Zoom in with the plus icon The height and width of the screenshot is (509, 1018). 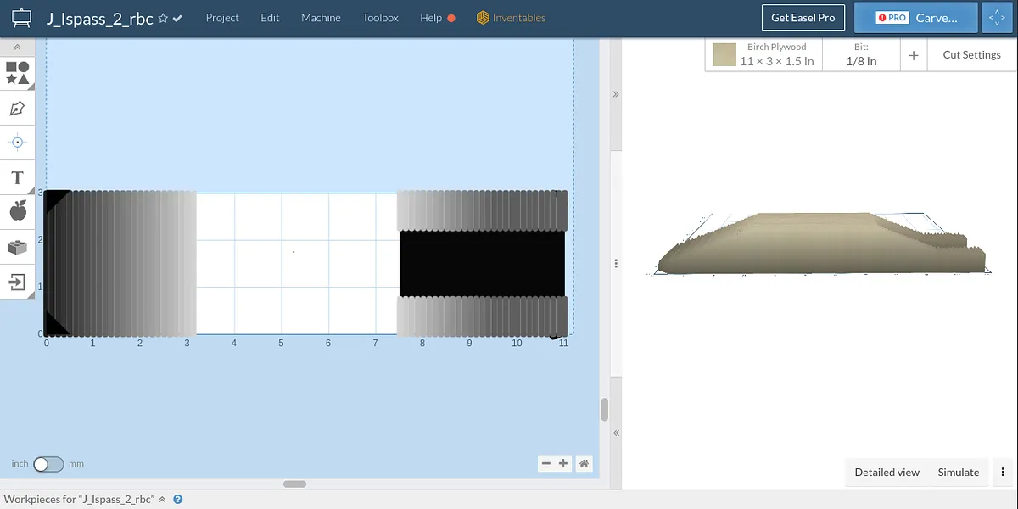pos(563,463)
